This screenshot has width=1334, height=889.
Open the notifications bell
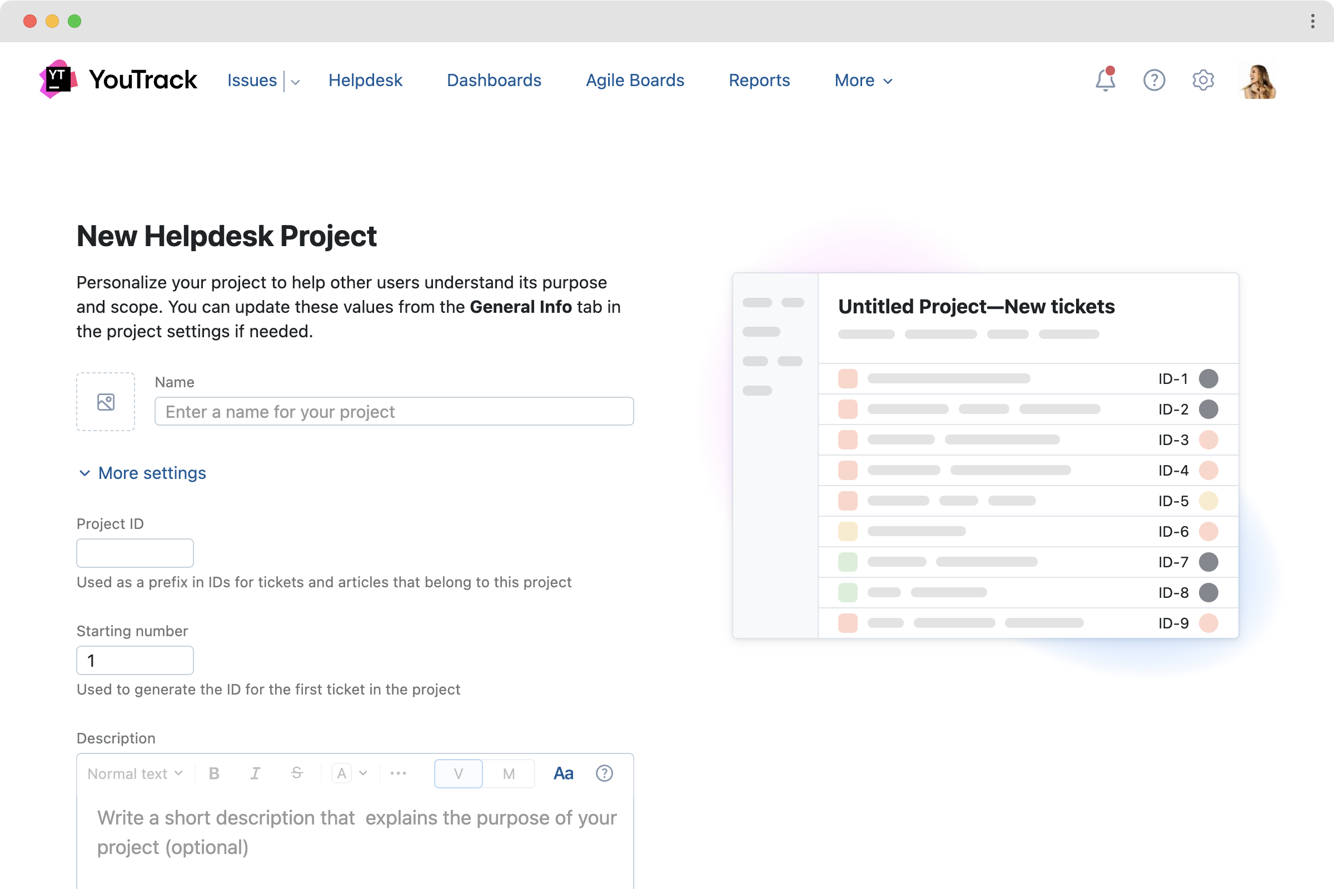(x=1105, y=79)
